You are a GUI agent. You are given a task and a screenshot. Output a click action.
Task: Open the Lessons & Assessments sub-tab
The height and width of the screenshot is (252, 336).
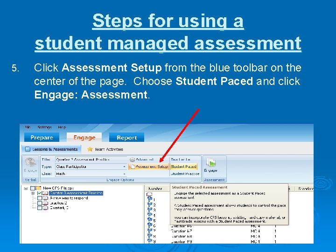click(x=51, y=149)
